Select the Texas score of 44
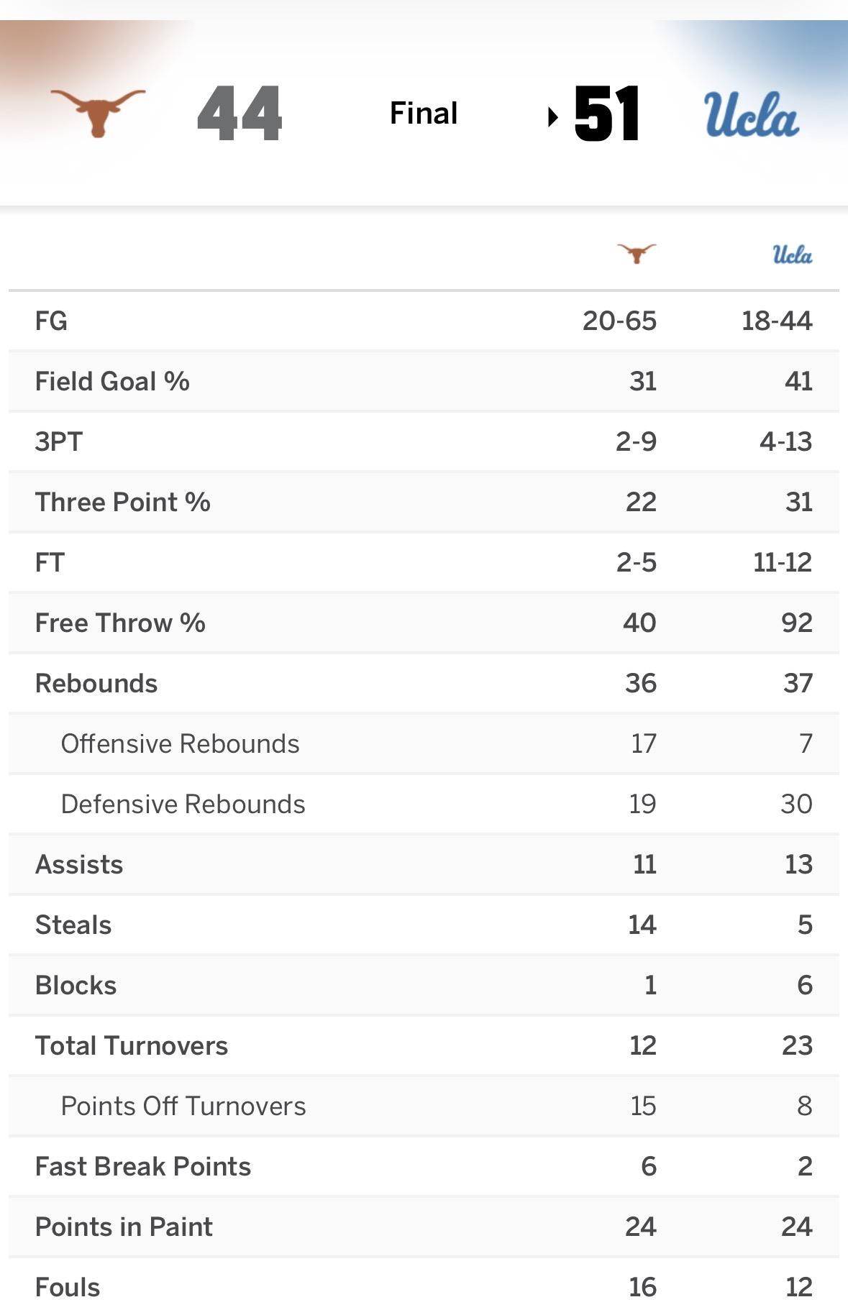 coord(240,114)
